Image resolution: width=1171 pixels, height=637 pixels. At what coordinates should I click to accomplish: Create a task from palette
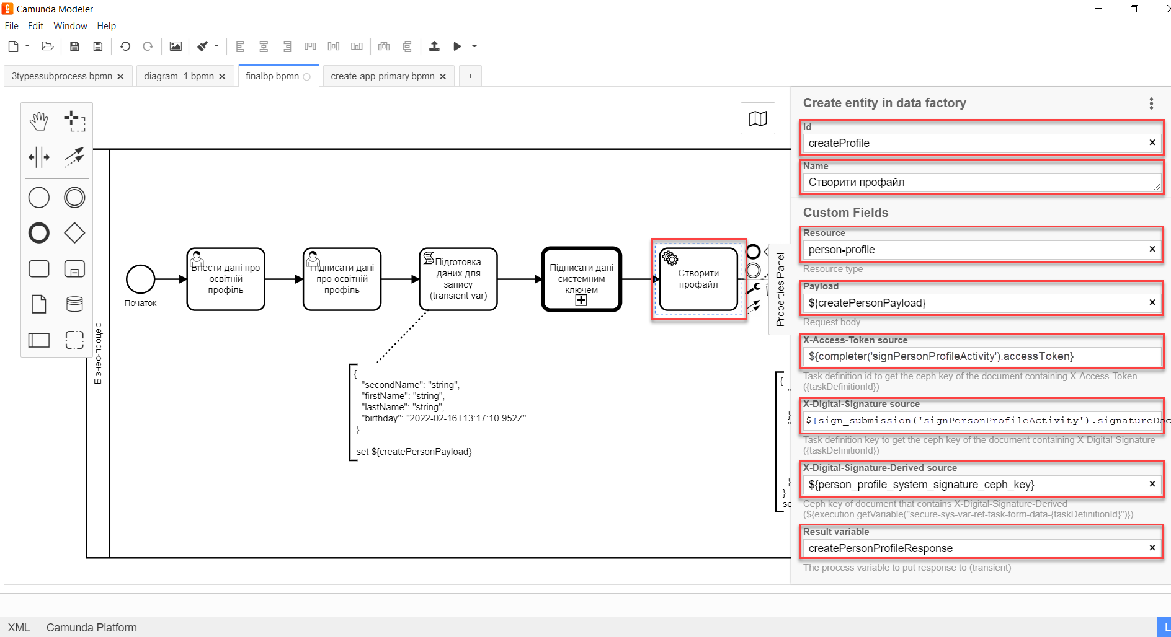coord(39,269)
